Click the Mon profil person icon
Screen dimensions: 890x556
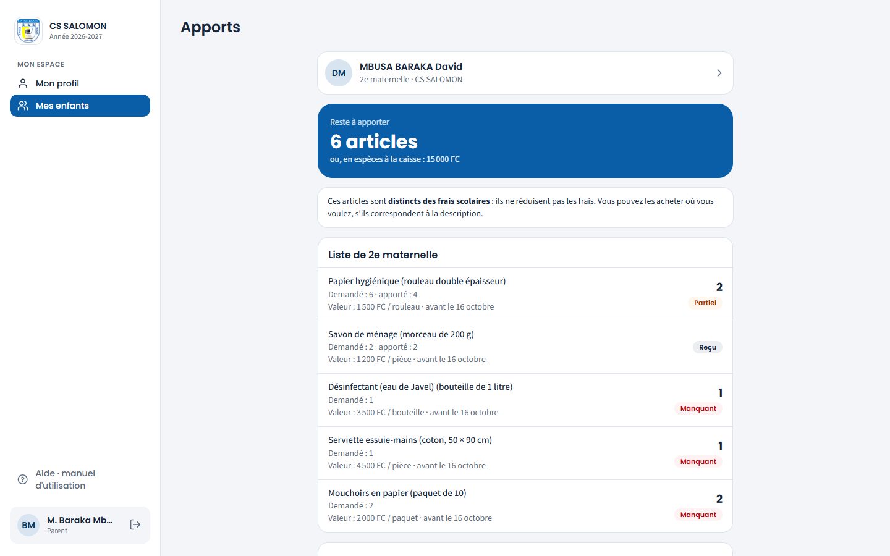click(x=23, y=83)
